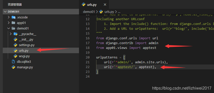Click the Python icon beside manage.py
Viewport: 214px width, 93px height.
tap(13, 67)
